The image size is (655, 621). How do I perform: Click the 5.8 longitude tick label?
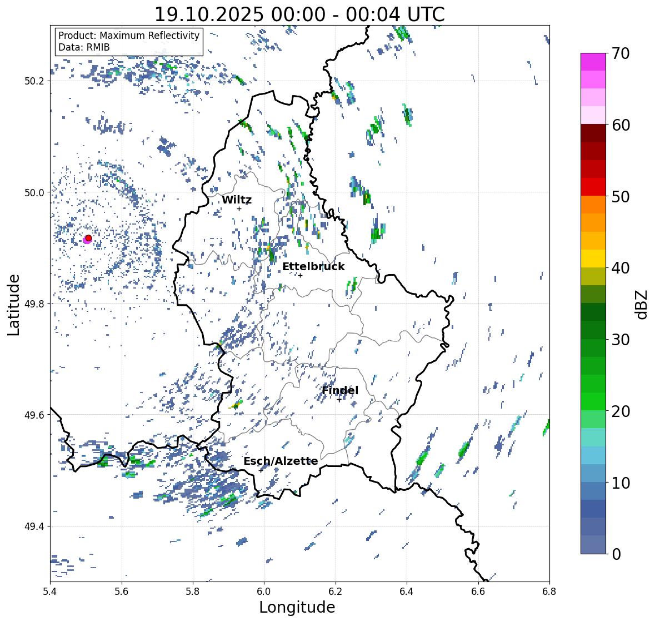click(x=193, y=592)
